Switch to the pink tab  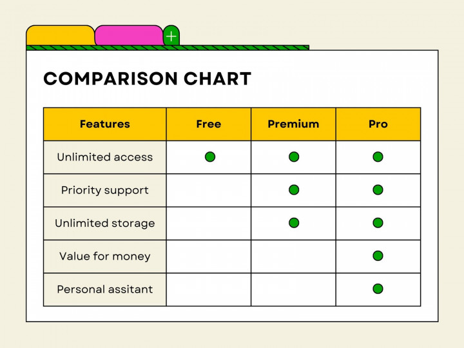[x=129, y=36]
